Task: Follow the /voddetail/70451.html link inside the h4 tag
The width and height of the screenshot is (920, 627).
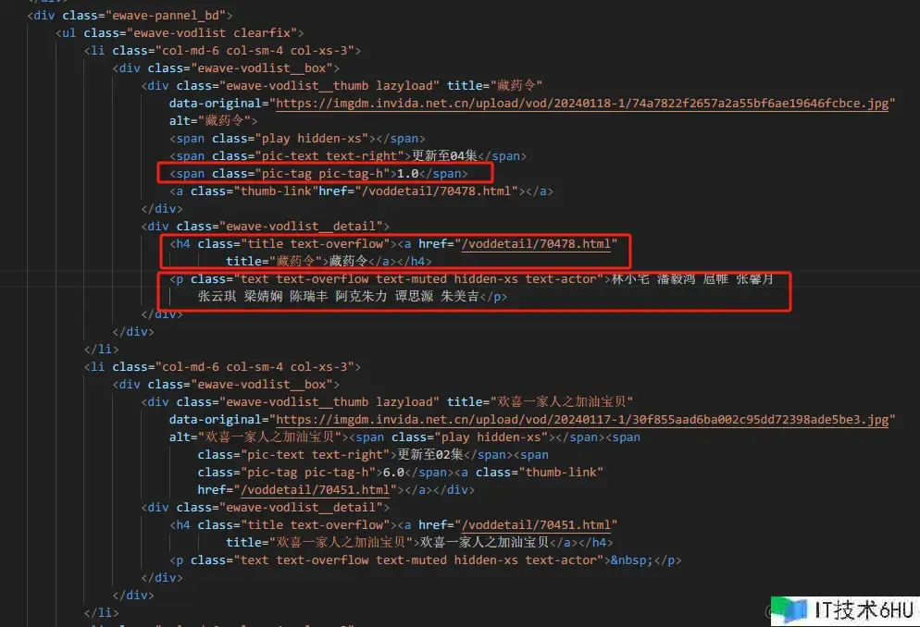Action: pos(536,525)
